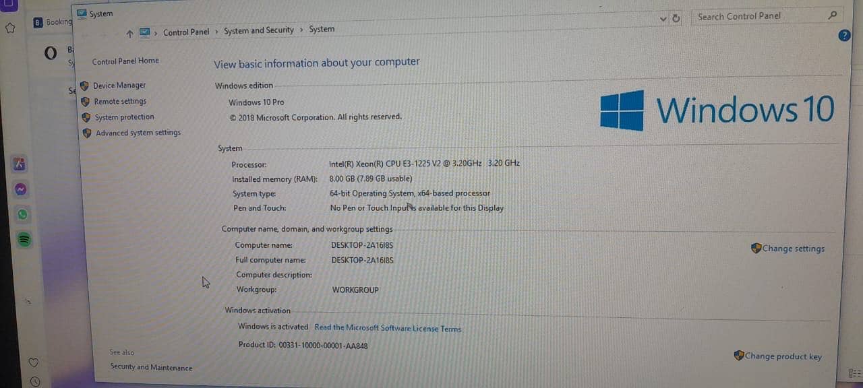This screenshot has height=388, width=863.
Task: Click the heart icon on the left edge
Action: [33, 362]
